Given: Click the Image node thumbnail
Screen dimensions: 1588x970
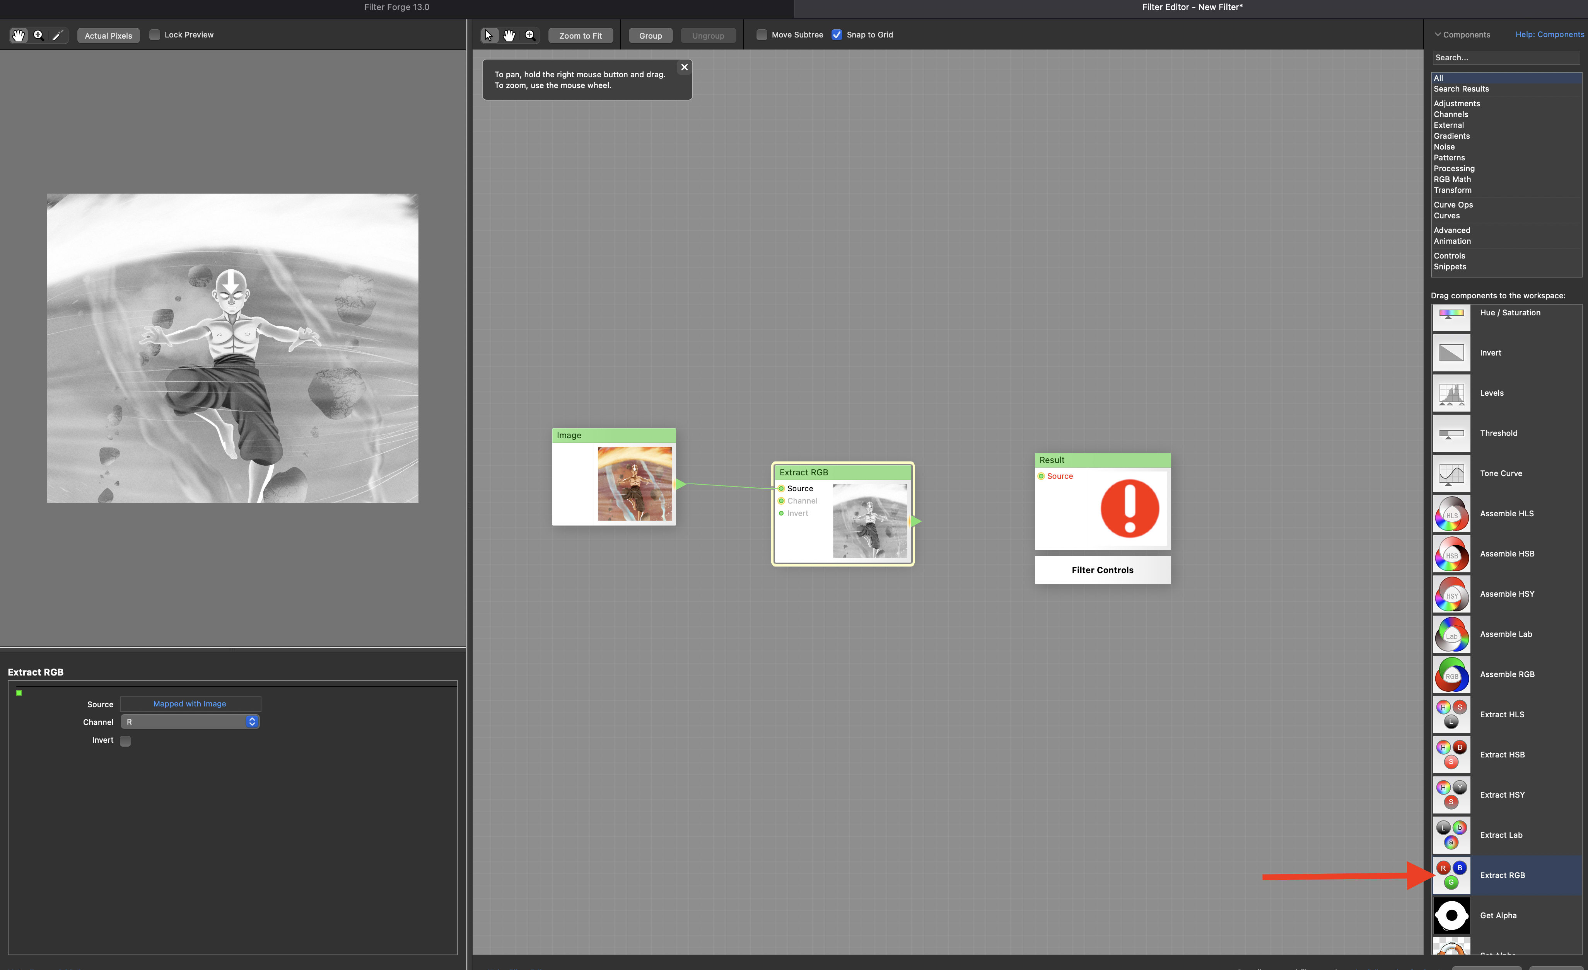Looking at the screenshot, I should pyautogui.click(x=635, y=484).
